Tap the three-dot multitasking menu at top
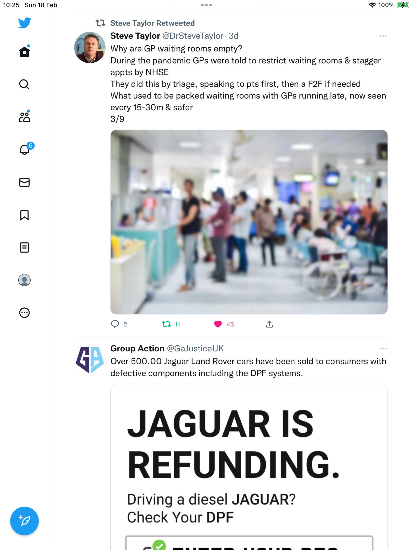The image size is (413, 550). [x=206, y=5]
